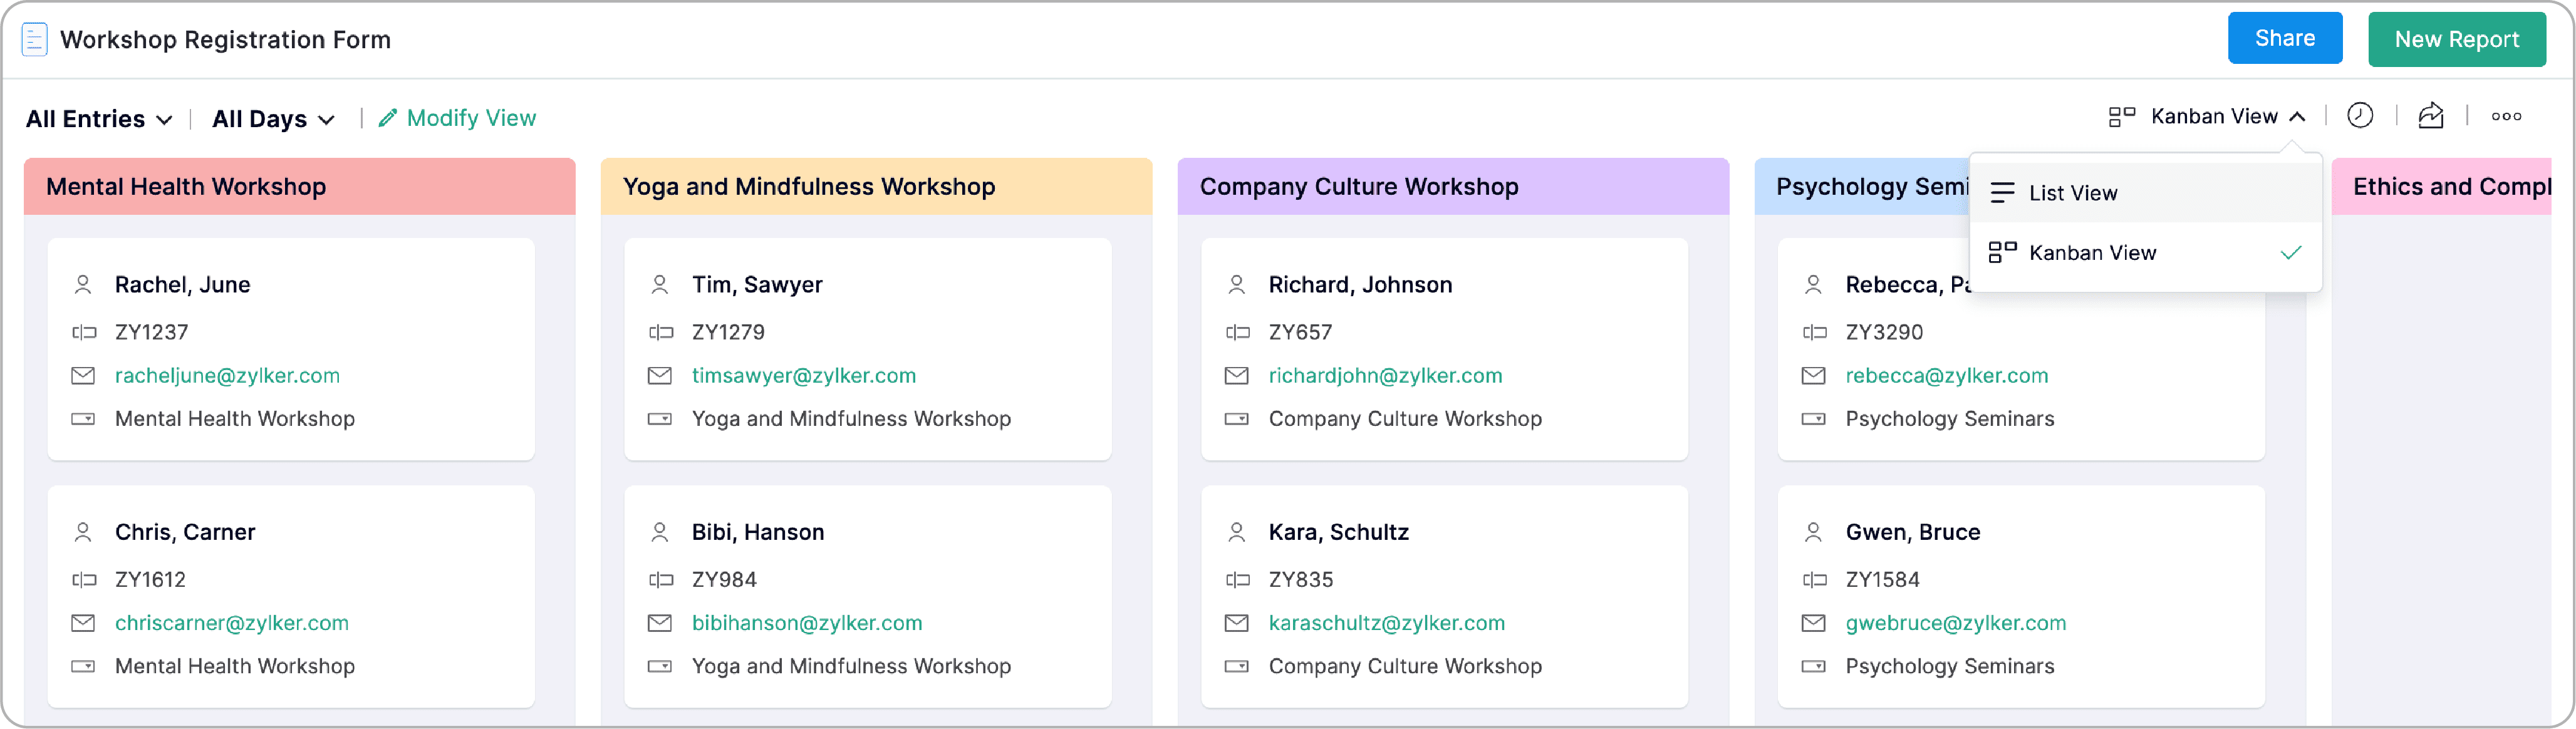The image size is (2576, 729).
Task: Switch to List View in dropdown
Action: tap(2145, 193)
